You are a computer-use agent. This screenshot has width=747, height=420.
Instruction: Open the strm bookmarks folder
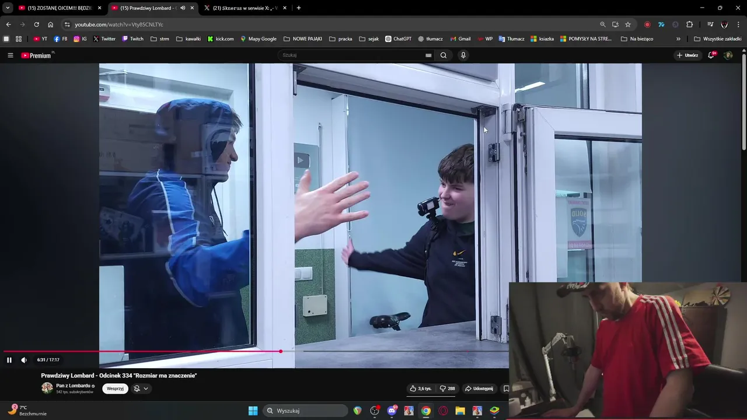click(160, 39)
